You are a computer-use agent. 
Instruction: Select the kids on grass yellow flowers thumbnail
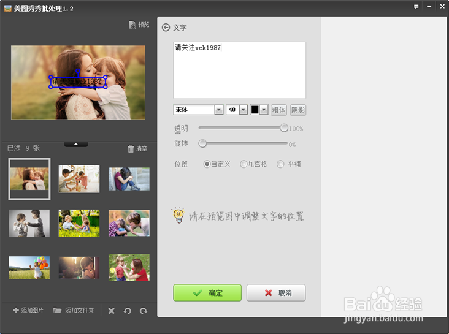pos(79,223)
